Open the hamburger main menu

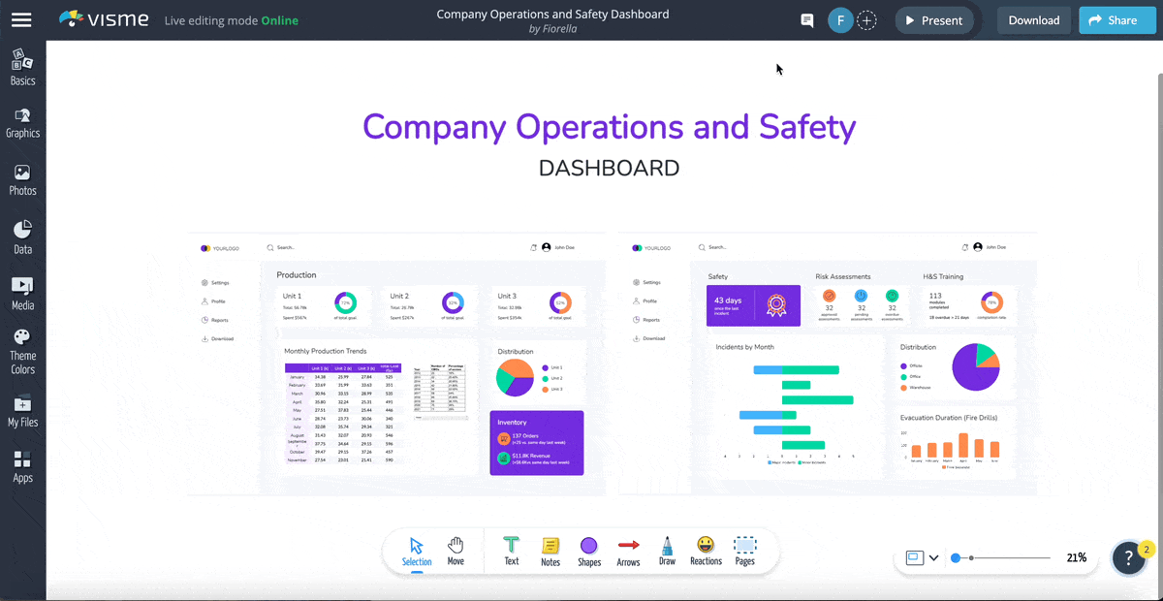coord(21,19)
